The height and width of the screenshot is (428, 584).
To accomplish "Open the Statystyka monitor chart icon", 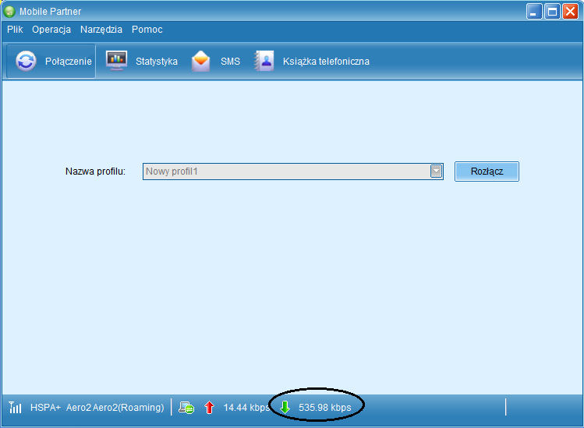I will (116, 61).
